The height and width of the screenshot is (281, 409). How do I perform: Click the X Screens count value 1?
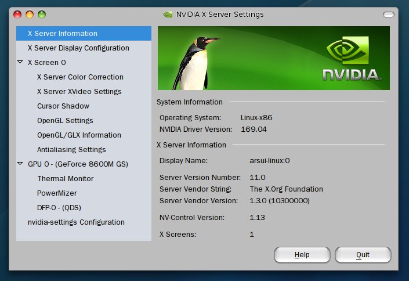click(x=252, y=234)
